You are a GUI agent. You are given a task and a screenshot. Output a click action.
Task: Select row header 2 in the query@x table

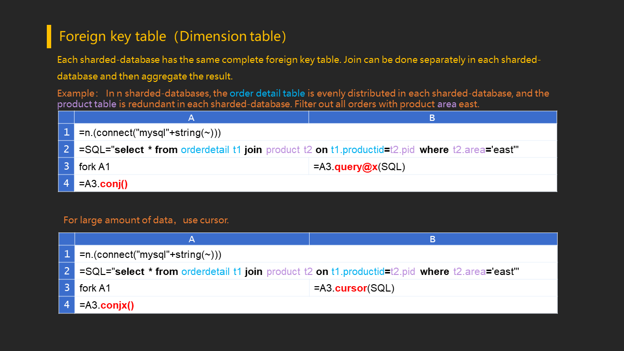66,149
